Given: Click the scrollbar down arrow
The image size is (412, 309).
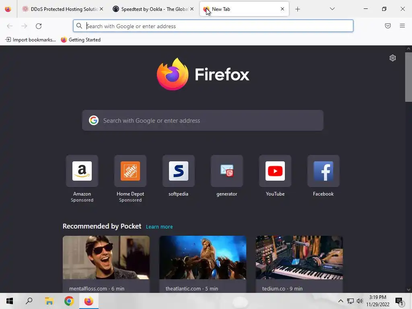Looking at the screenshot, I should 408,290.
